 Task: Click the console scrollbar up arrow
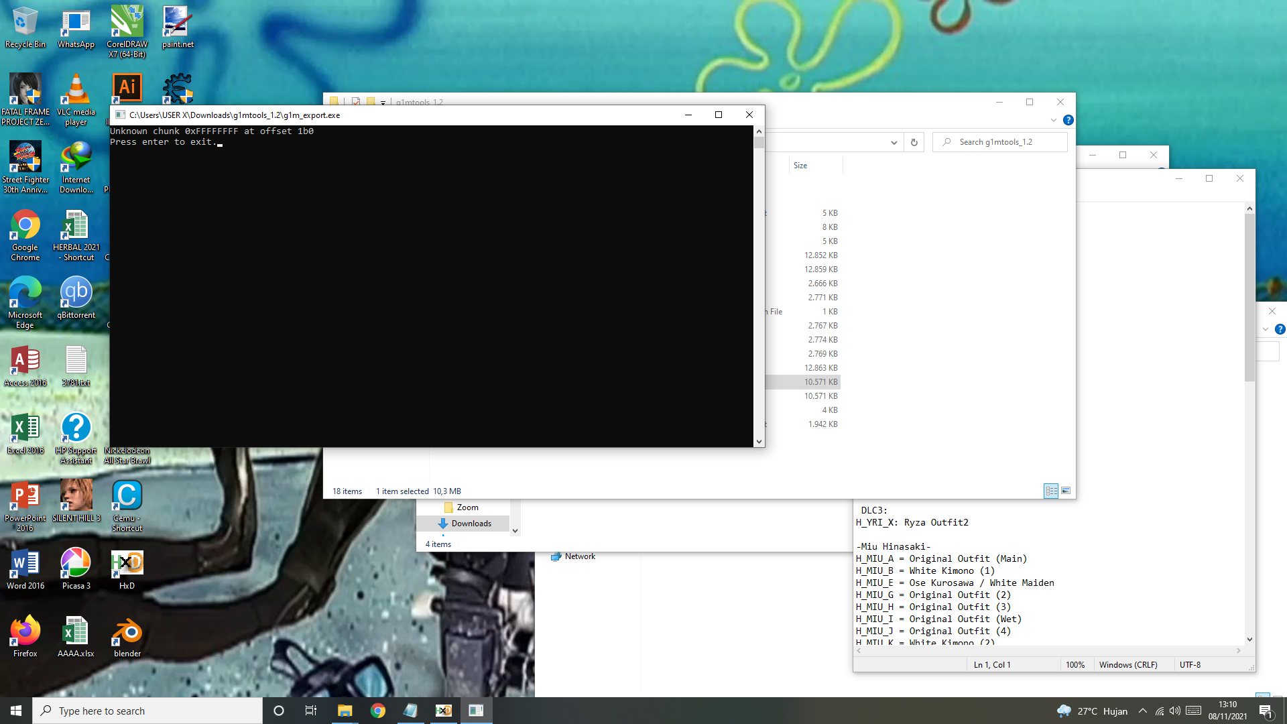759,131
